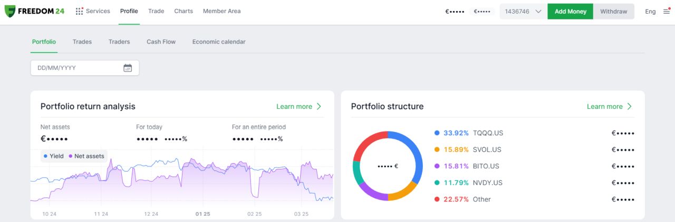Viewport: 675px width, 222px height.
Task: Toggle the Yield series in chart legend
Action: pos(53,156)
